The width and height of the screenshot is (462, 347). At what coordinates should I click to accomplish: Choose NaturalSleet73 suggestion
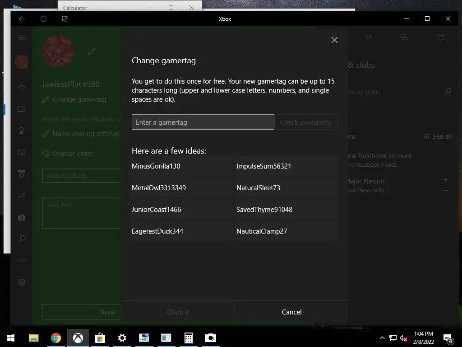[x=285, y=188]
